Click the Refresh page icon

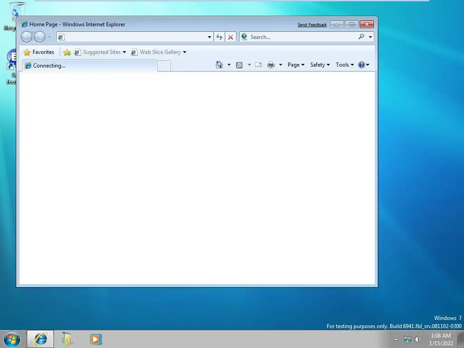[x=219, y=37]
